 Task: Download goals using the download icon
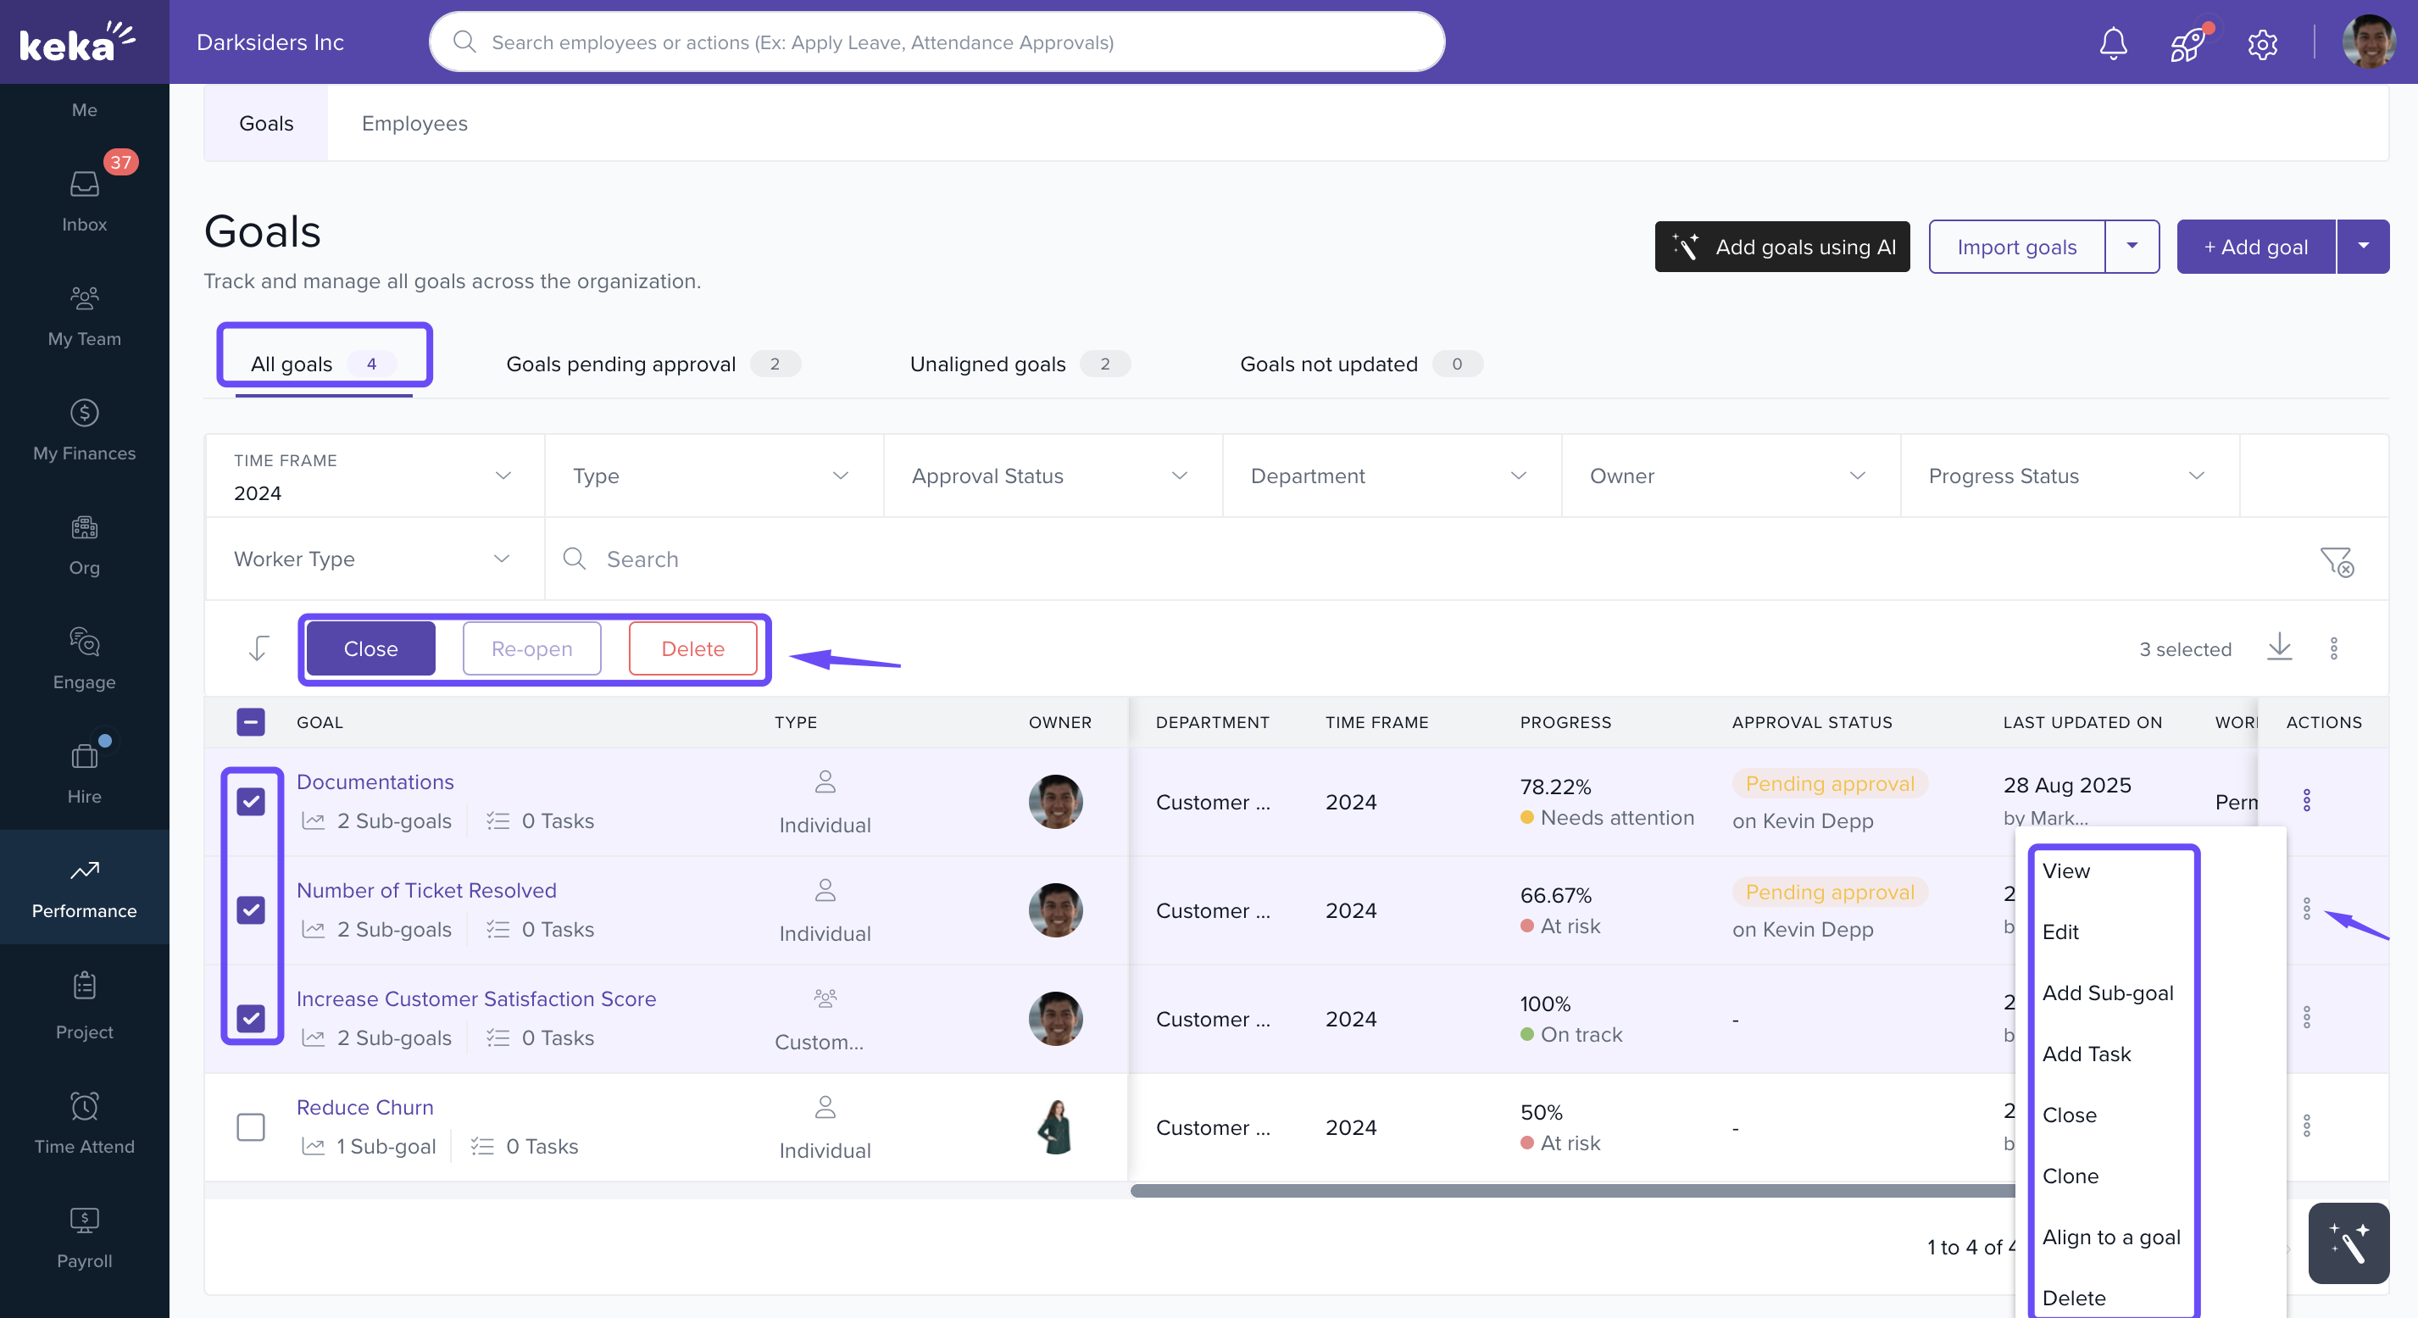(x=2279, y=647)
